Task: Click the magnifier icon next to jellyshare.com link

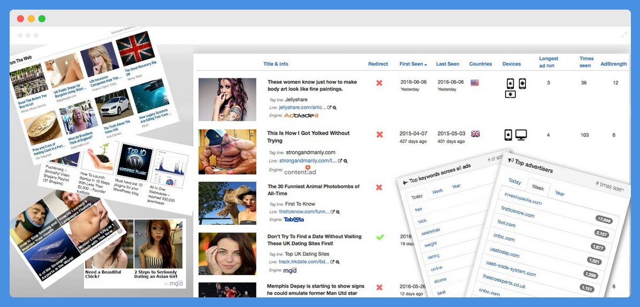Action: click(x=334, y=107)
